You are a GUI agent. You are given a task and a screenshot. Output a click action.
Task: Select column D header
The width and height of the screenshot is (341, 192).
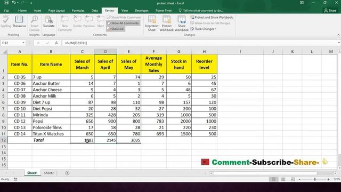pyautogui.click(x=105, y=52)
